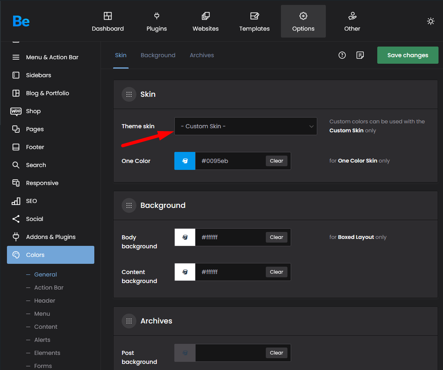Screen dimensions: 443x370
Task: Open the Responsive settings section
Action: coord(51,183)
